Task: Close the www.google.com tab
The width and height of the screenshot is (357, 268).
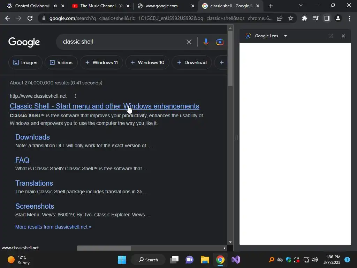Action: [192, 6]
